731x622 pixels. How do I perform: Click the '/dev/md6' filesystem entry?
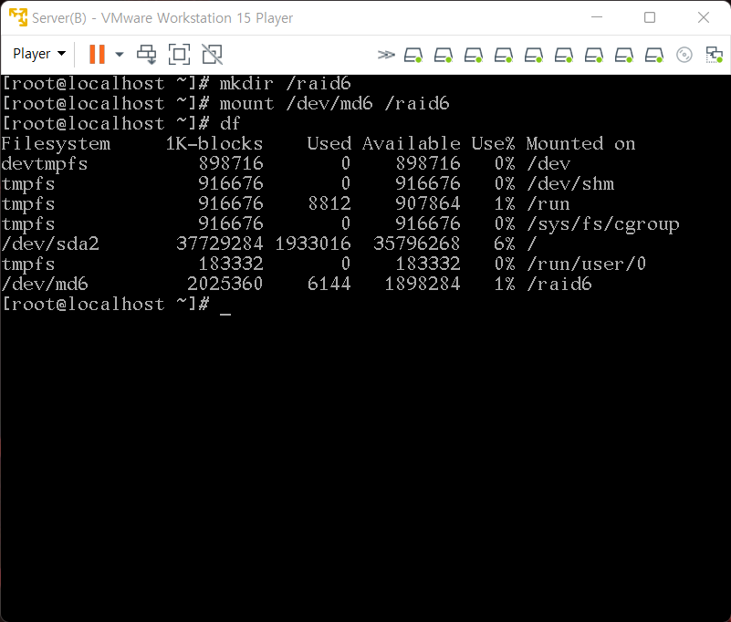[45, 284]
